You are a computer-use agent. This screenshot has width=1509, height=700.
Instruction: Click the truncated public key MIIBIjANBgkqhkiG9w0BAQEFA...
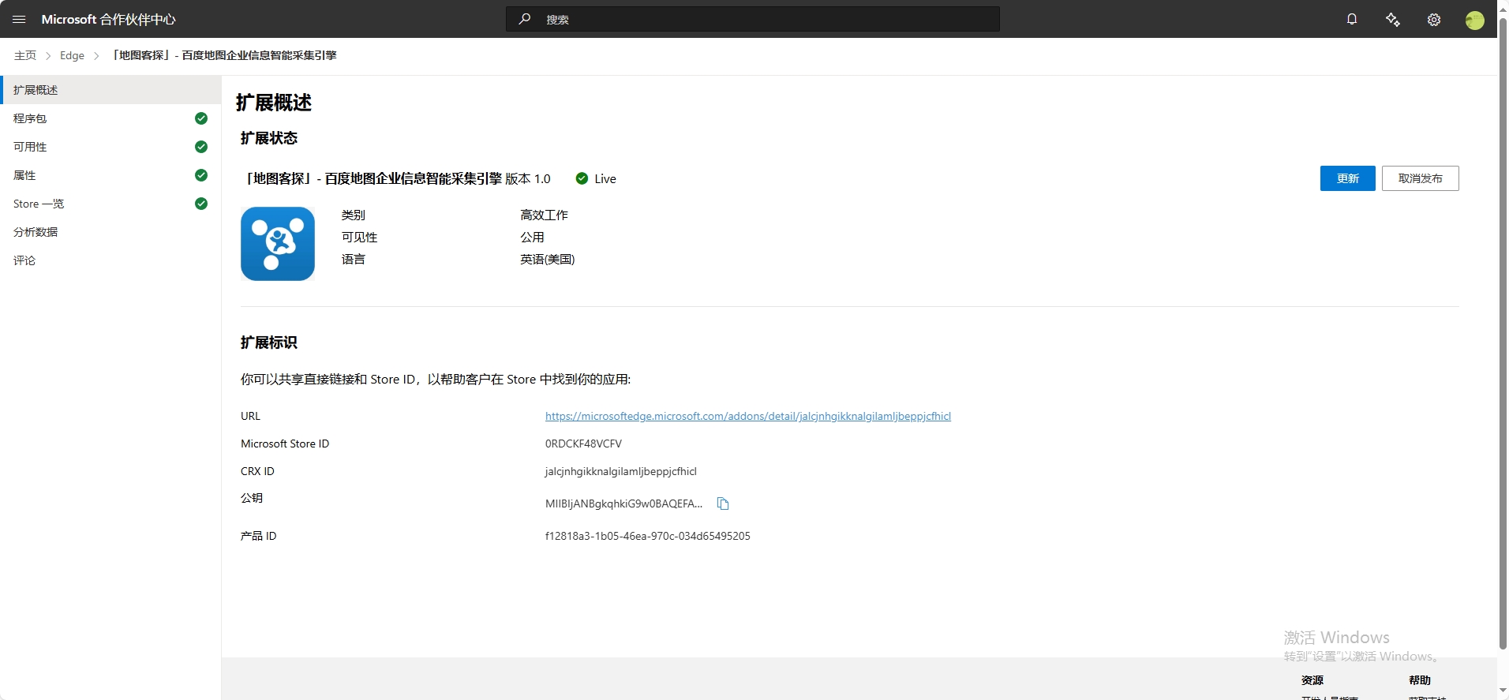click(623, 503)
